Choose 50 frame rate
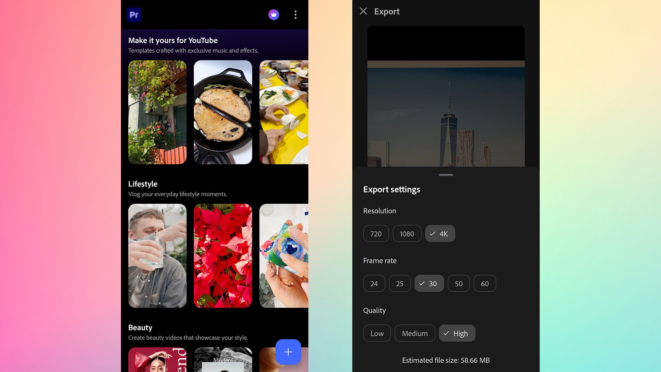The image size is (661, 372). (459, 283)
